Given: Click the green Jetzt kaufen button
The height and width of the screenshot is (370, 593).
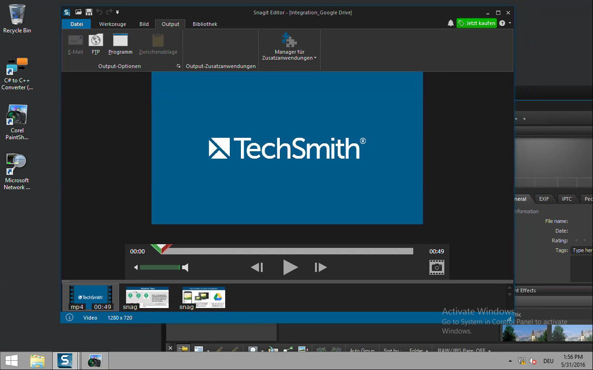Looking at the screenshot, I should (477, 23).
